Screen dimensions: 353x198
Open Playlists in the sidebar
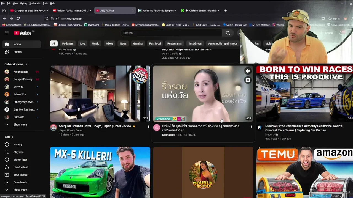point(22,152)
